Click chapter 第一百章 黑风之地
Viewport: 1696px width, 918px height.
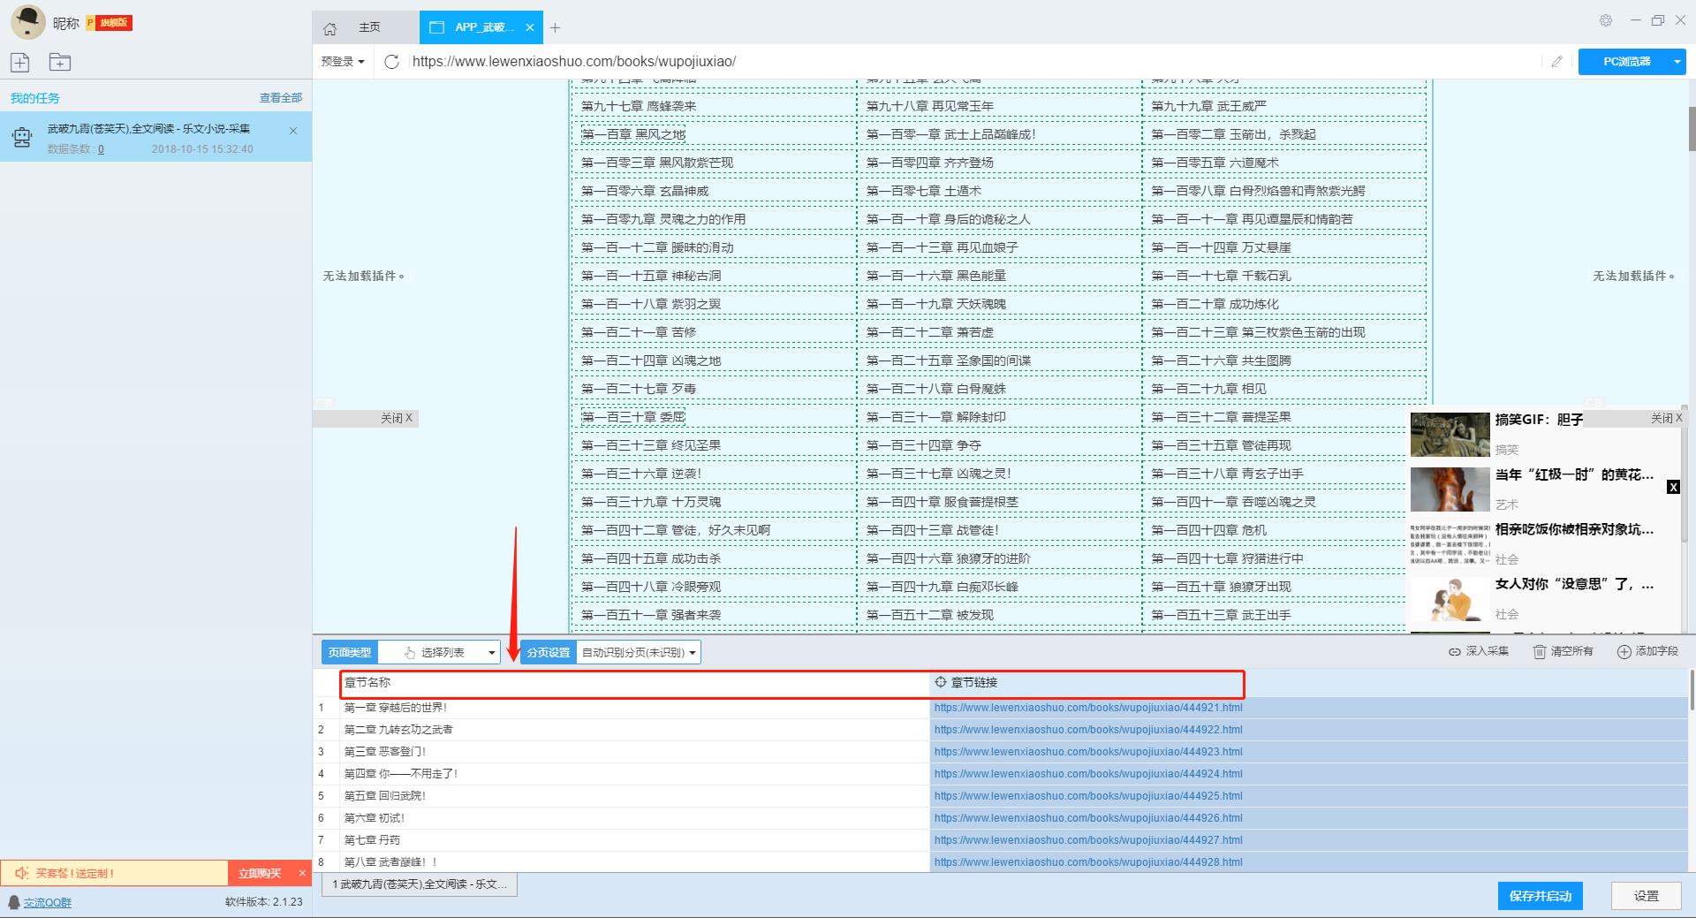pyautogui.click(x=633, y=134)
